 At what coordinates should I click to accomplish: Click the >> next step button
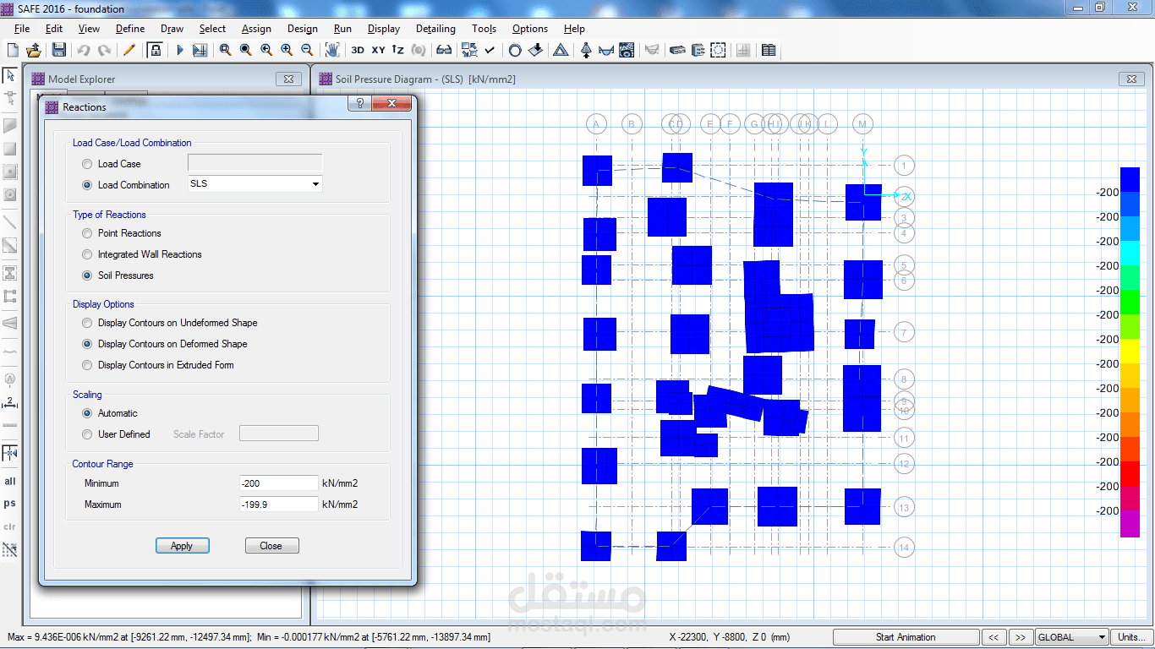pyautogui.click(x=1021, y=637)
